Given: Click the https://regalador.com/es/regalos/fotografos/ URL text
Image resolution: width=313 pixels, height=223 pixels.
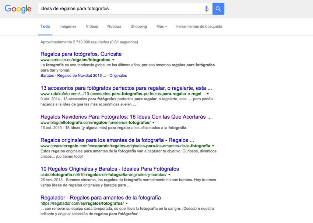Looking at the screenshot, I should [82, 203].
